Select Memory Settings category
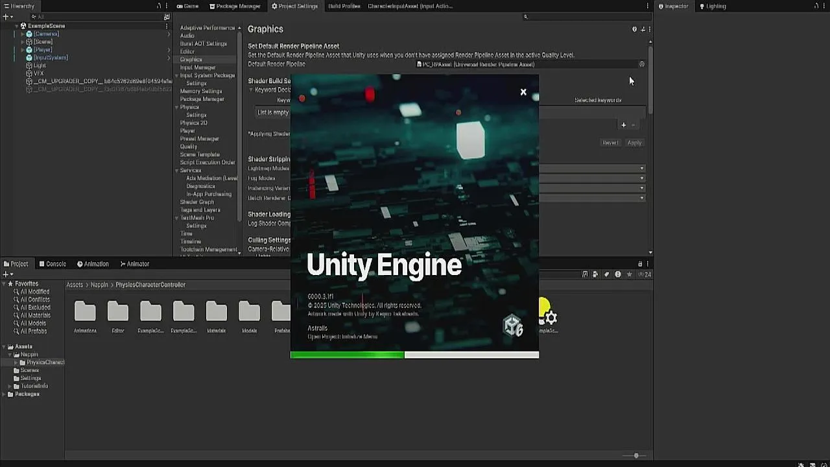 pyautogui.click(x=201, y=91)
